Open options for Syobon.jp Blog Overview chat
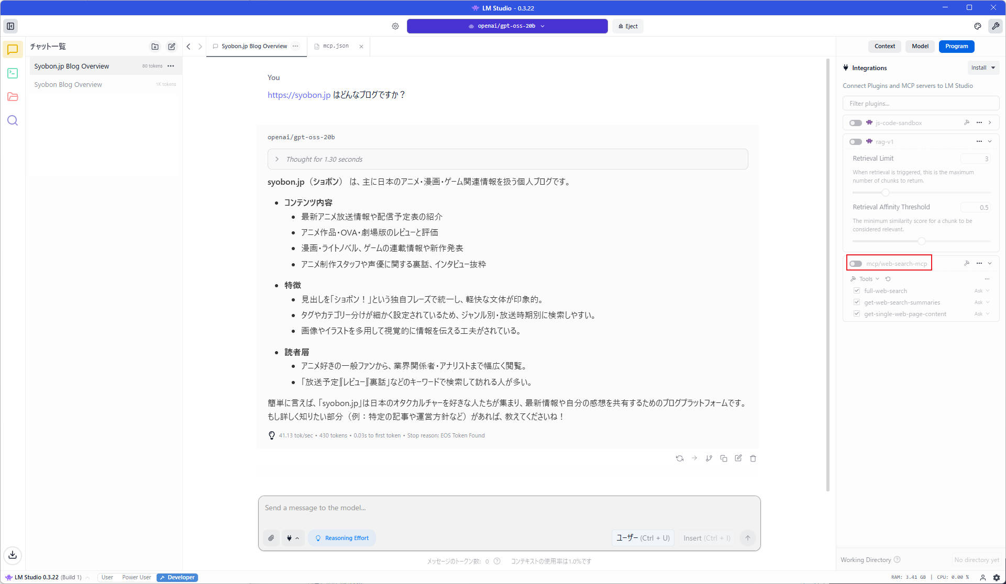The width and height of the screenshot is (1006, 584). point(171,66)
